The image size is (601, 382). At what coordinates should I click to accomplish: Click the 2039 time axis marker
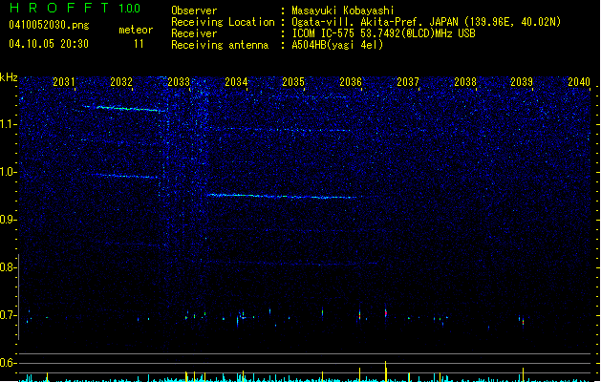click(522, 81)
